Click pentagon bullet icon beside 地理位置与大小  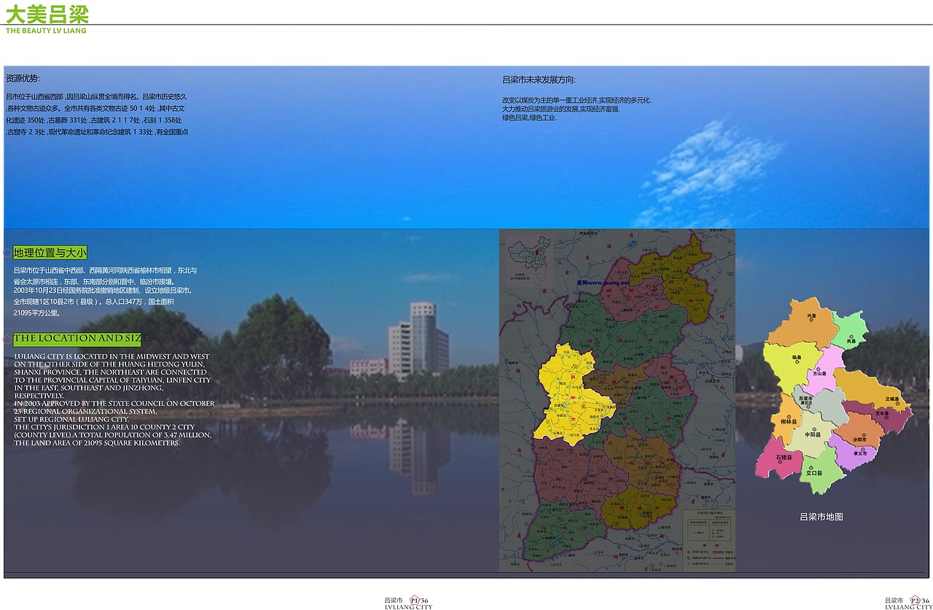pos(7,253)
